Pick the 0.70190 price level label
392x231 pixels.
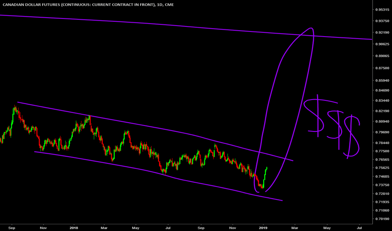pyautogui.click(x=382, y=219)
